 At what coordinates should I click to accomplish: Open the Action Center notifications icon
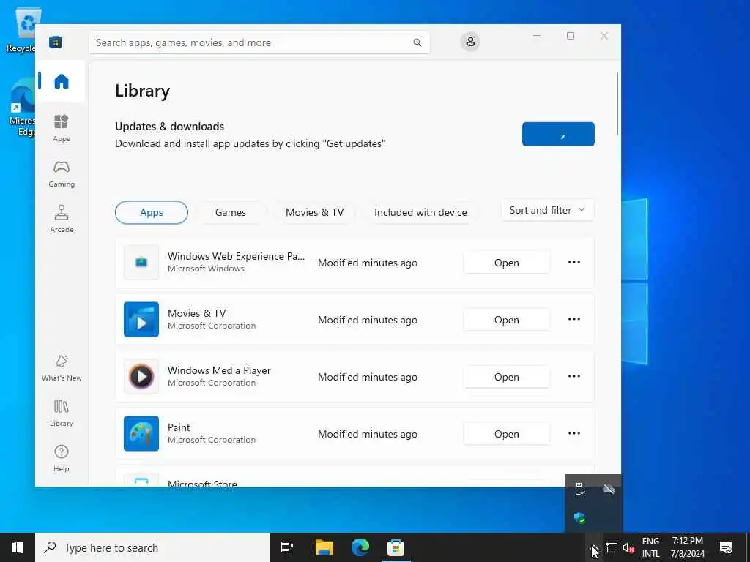(726, 547)
